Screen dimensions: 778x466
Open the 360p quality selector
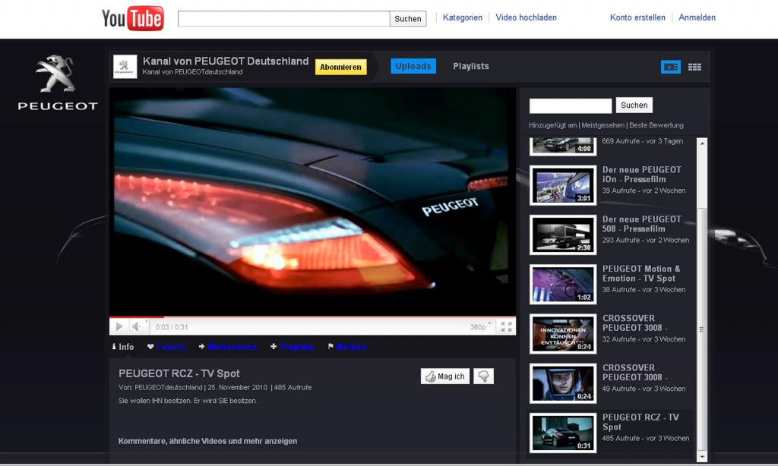[480, 326]
